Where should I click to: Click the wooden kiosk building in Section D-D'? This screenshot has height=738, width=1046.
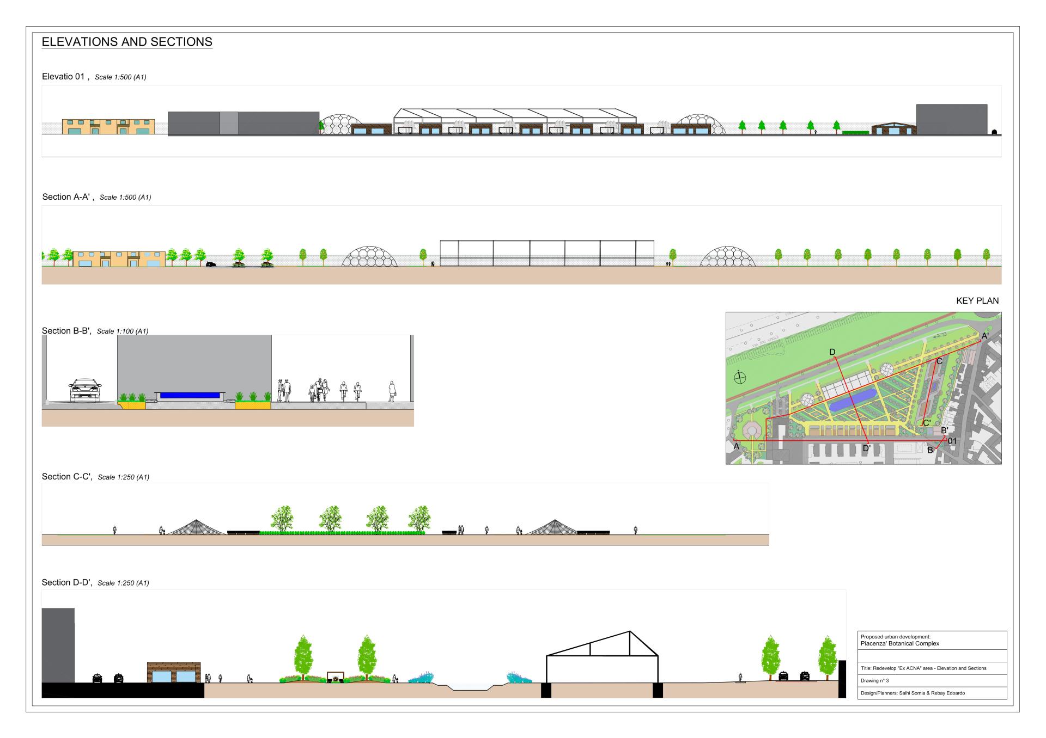click(x=174, y=672)
